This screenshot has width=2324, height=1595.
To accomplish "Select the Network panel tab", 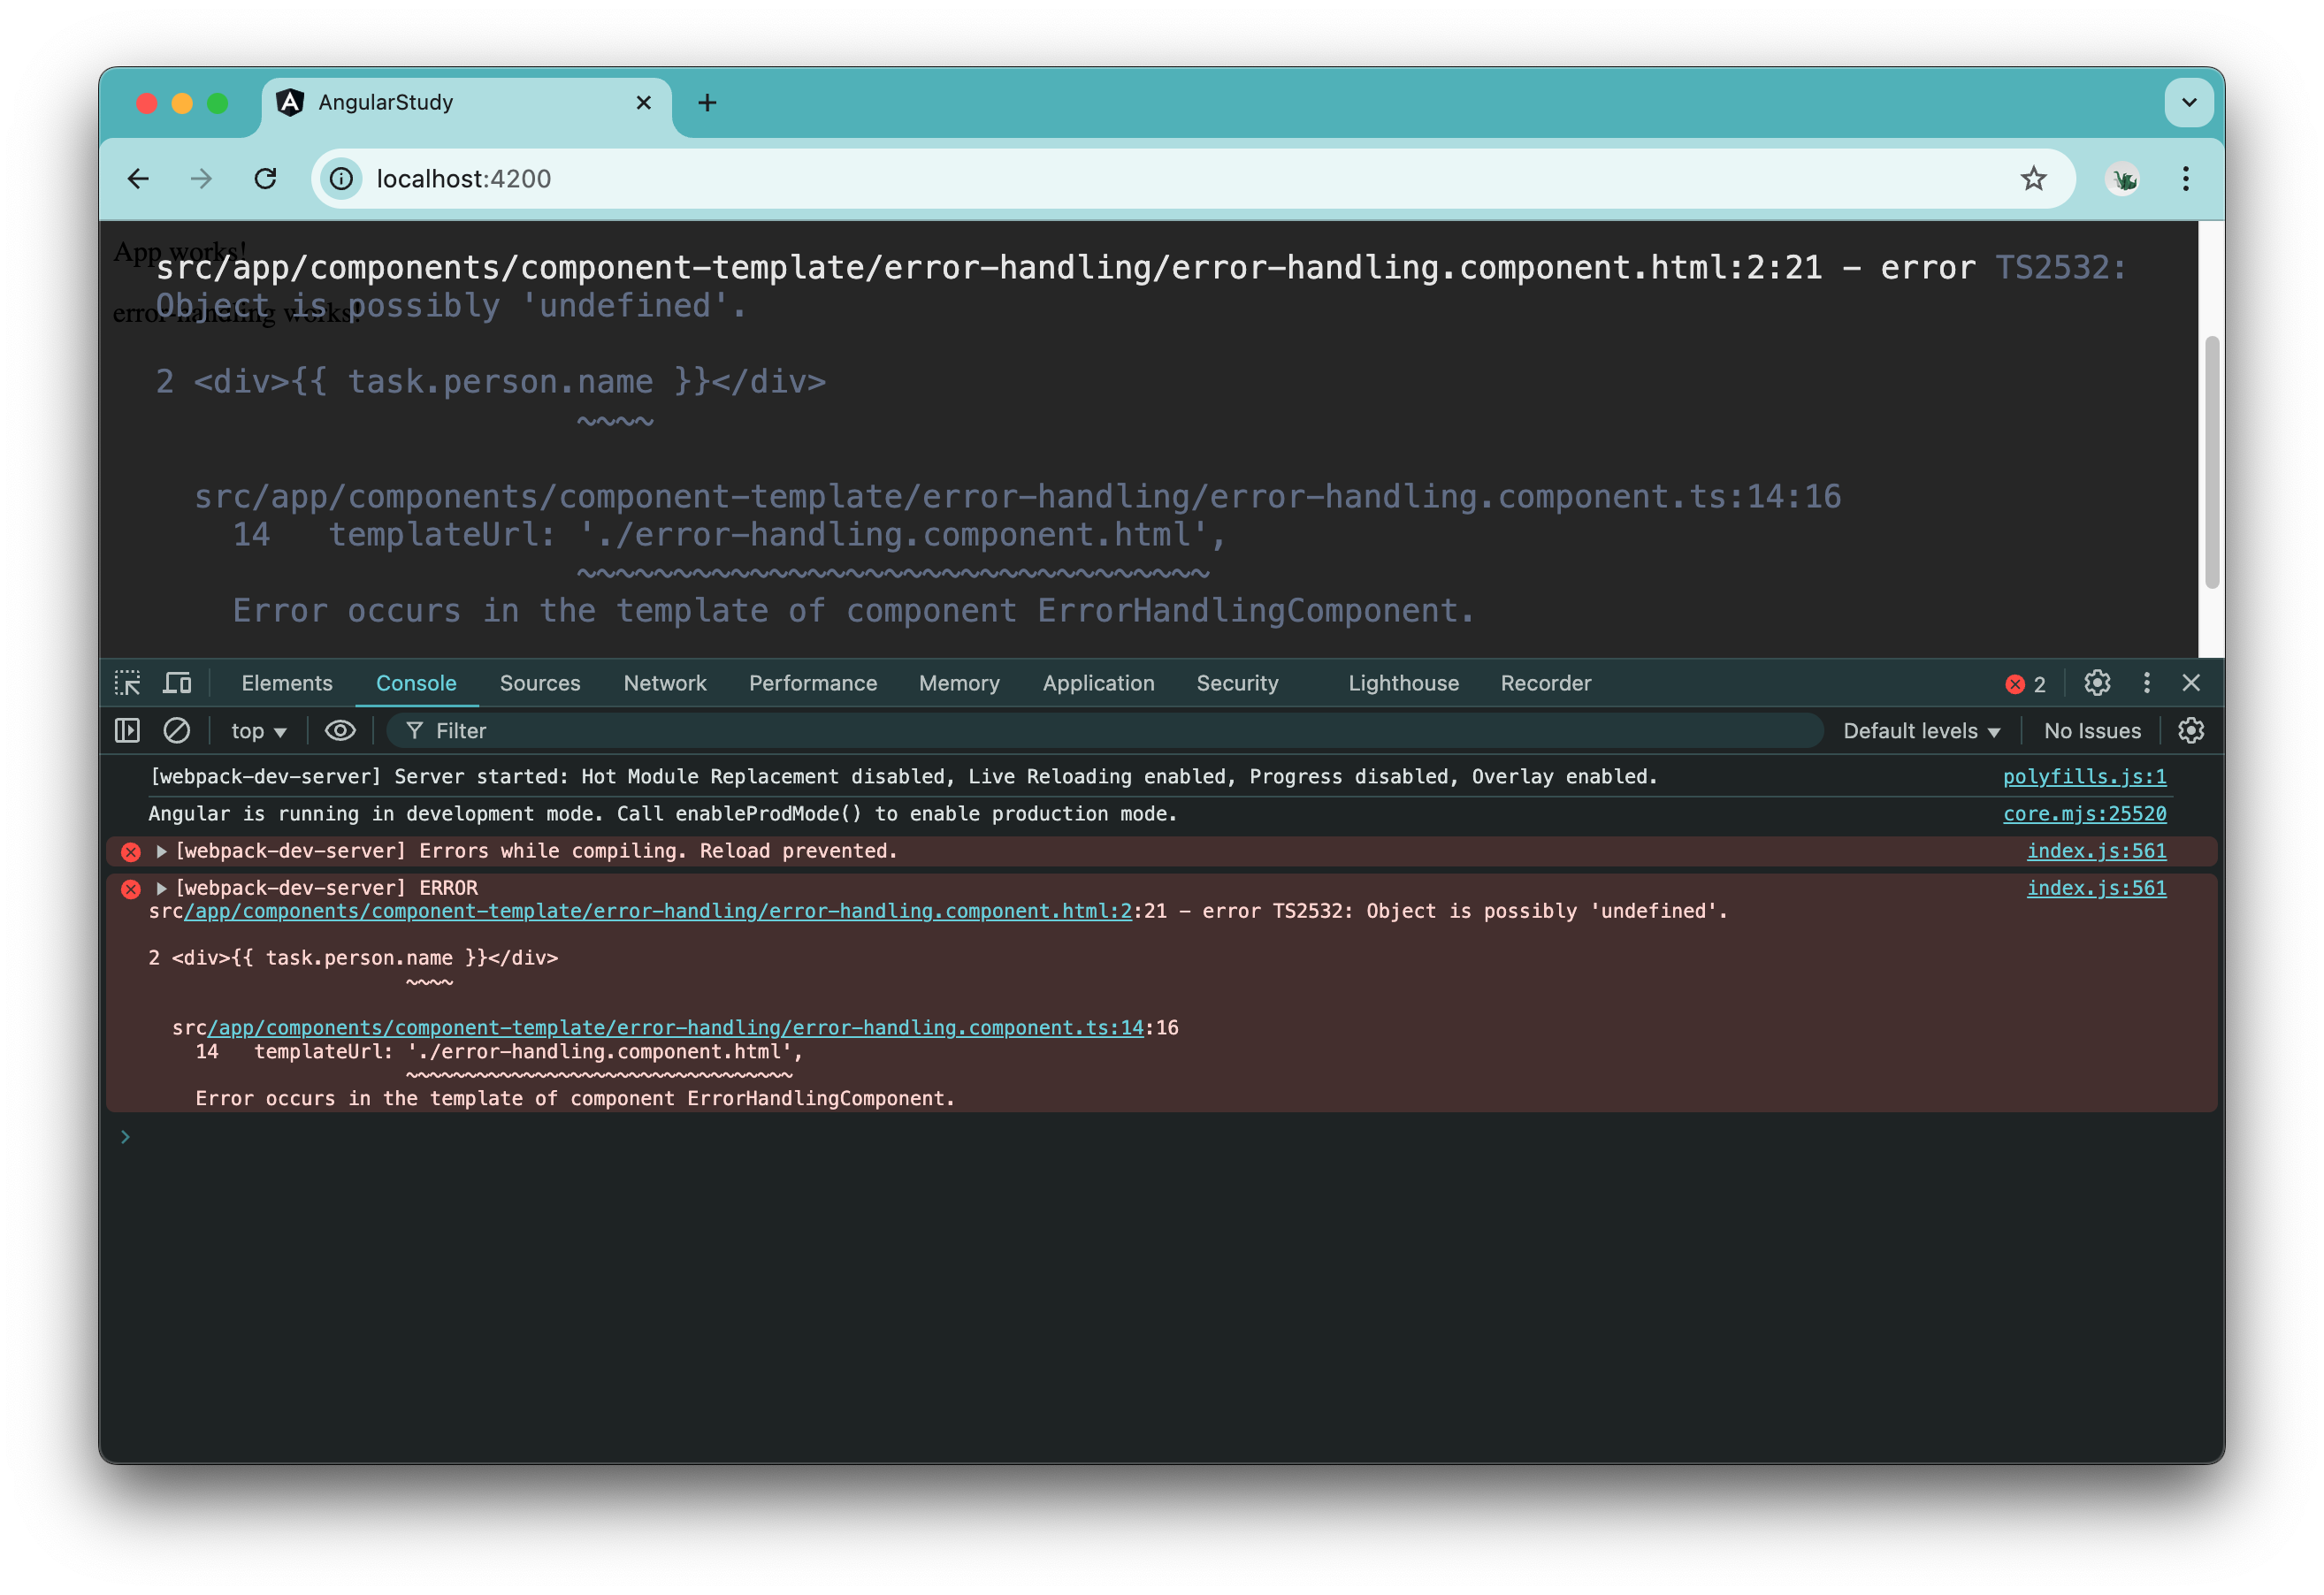I will [666, 683].
